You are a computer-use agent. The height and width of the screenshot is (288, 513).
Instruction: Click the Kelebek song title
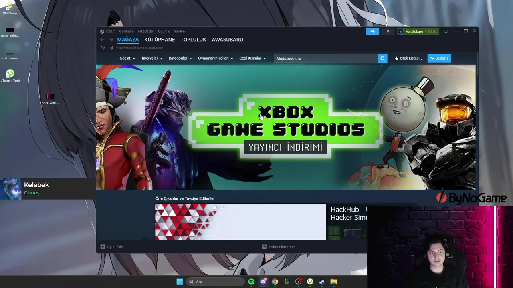coord(36,185)
